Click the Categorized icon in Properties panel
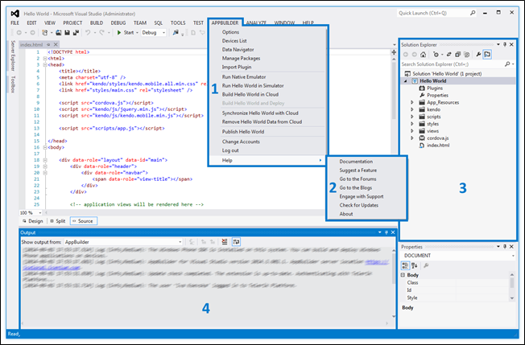This screenshot has width=525, height=345. tap(405, 265)
